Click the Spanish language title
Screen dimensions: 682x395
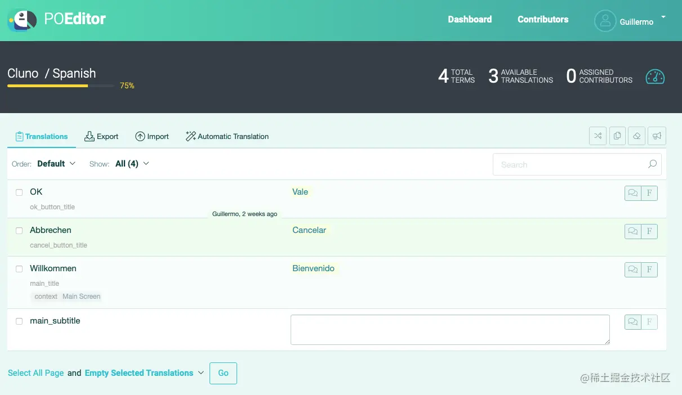coord(74,73)
